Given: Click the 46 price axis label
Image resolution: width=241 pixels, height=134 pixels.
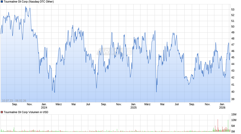Looking at the screenshot, I should click(x=233, y=51).
